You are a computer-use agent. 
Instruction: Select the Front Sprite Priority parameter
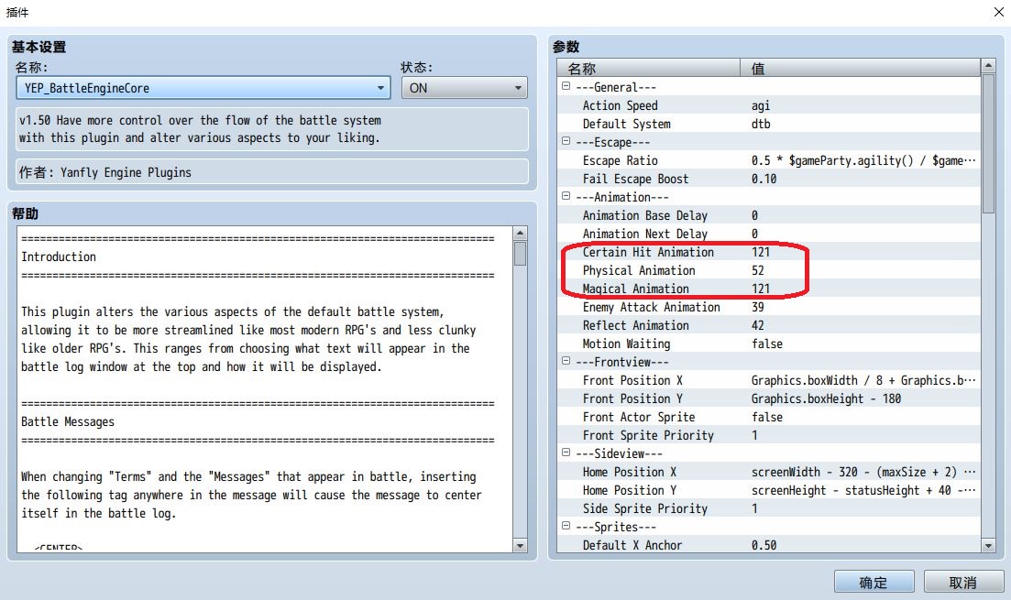pos(769,435)
